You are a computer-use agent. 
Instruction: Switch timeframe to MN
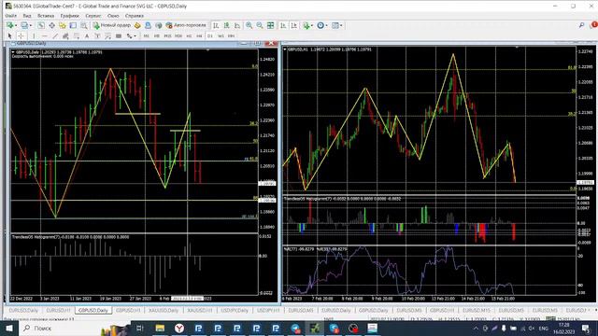click(x=231, y=35)
